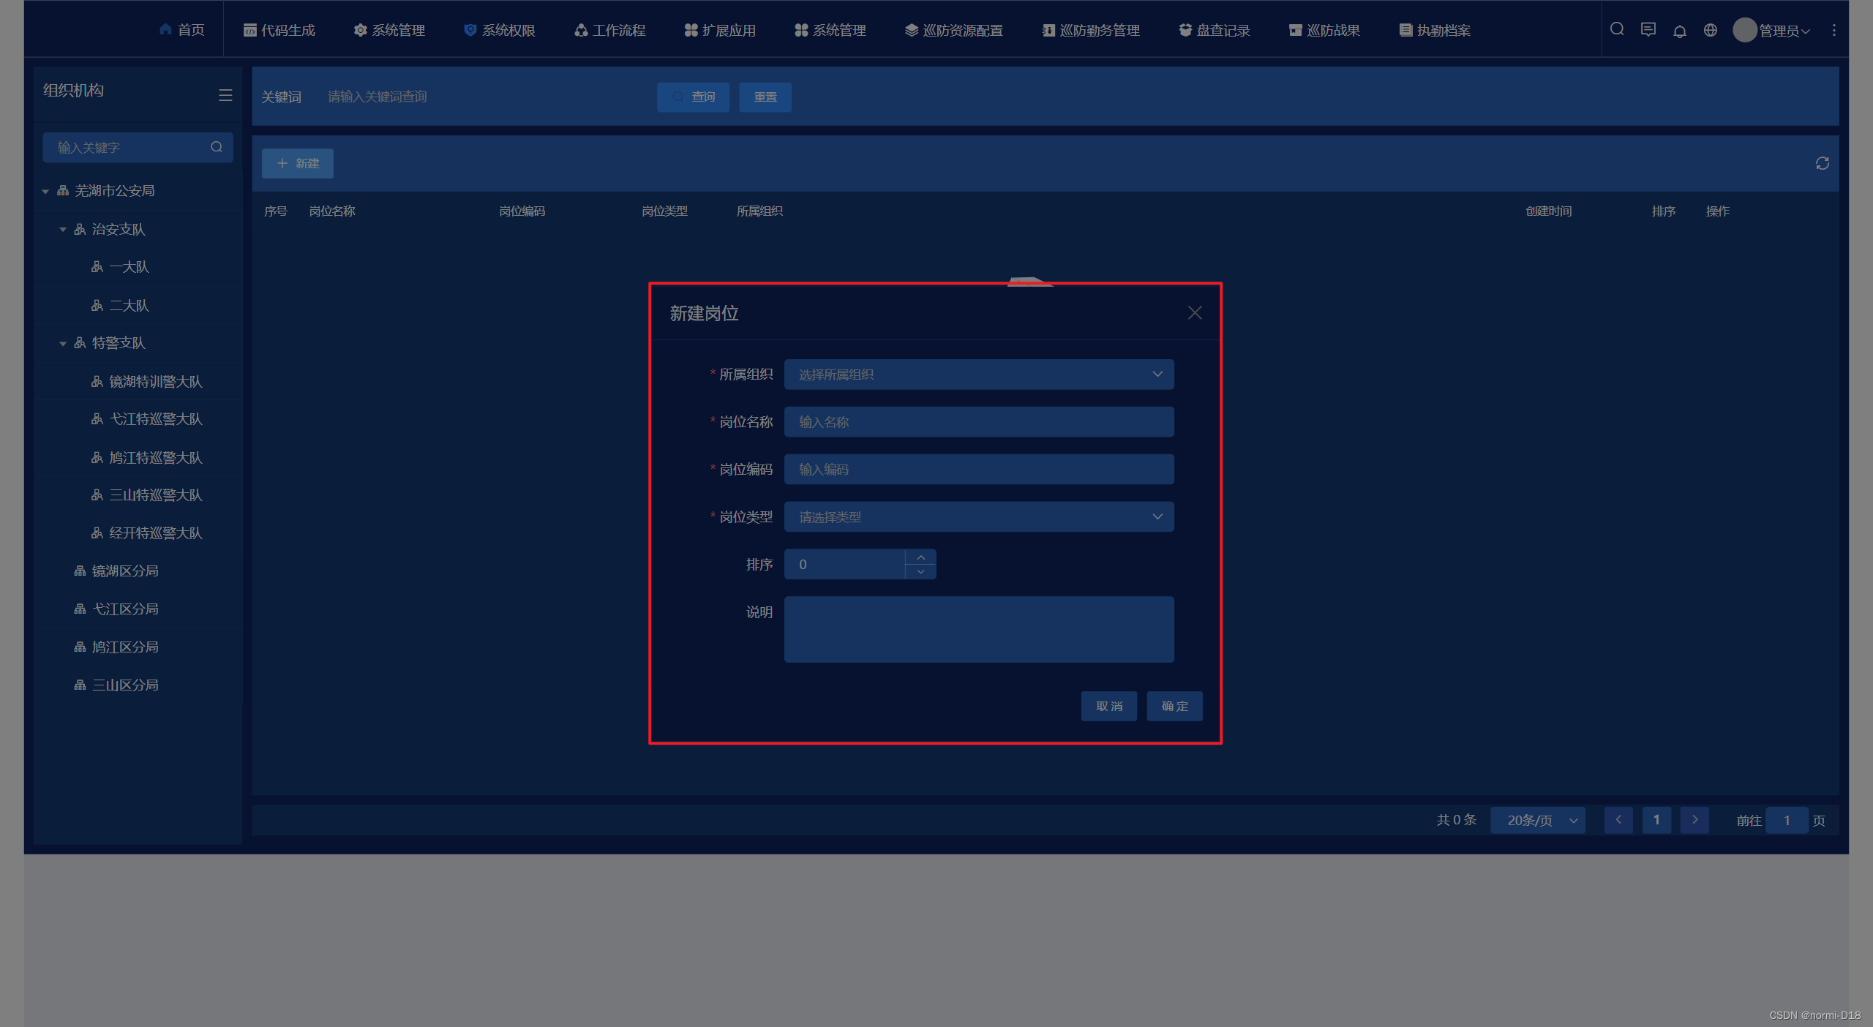Click the notification bell icon
Image resolution: width=1873 pixels, height=1027 pixels.
point(1680,31)
